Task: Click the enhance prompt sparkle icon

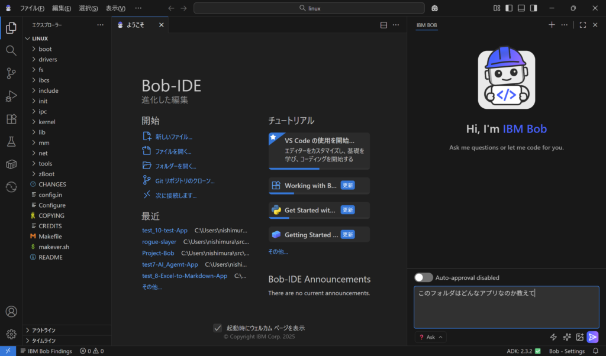Action: [x=566, y=337]
